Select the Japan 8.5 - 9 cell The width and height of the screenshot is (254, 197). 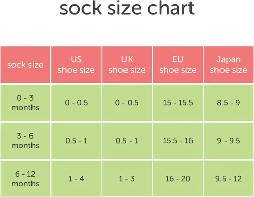click(229, 102)
